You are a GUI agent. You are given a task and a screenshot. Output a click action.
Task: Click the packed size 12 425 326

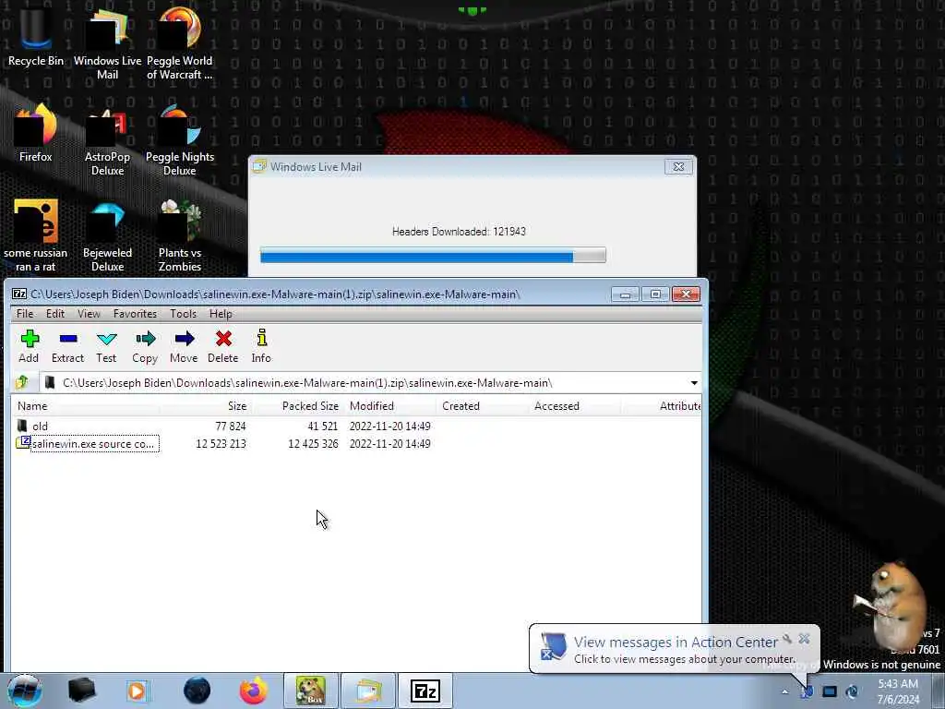coord(313,444)
